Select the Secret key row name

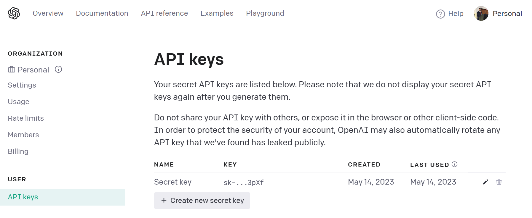point(173,182)
